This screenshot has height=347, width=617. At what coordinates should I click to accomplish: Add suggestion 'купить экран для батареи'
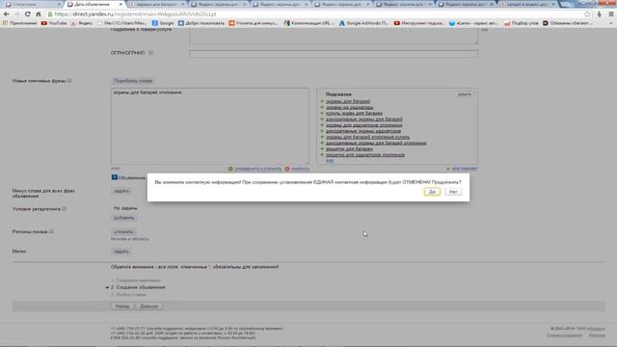pyautogui.click(x=354, y=114)
